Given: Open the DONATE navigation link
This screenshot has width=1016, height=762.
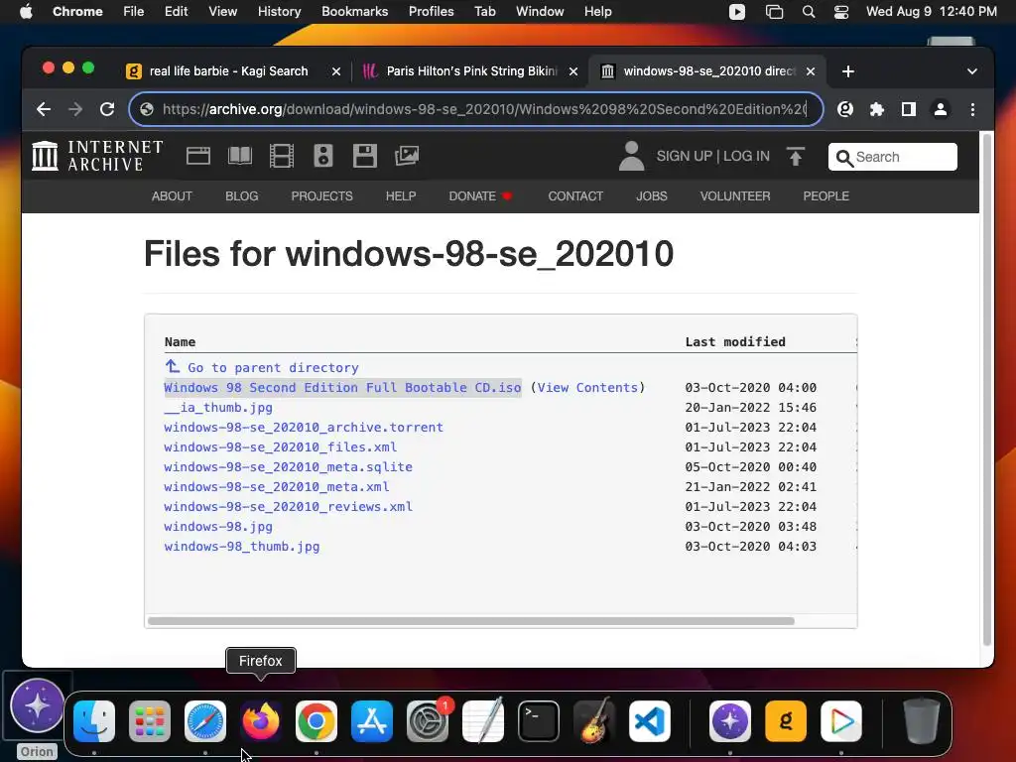Looking at the screenshot, I should pyautogui.click(x=481, y=196).
